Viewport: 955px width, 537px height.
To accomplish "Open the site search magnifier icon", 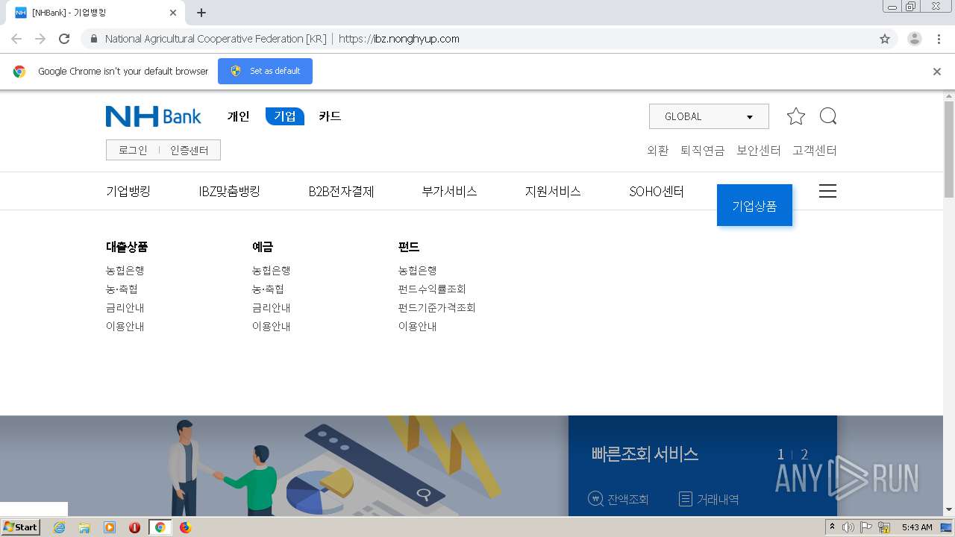I will [x=828, y=116].
